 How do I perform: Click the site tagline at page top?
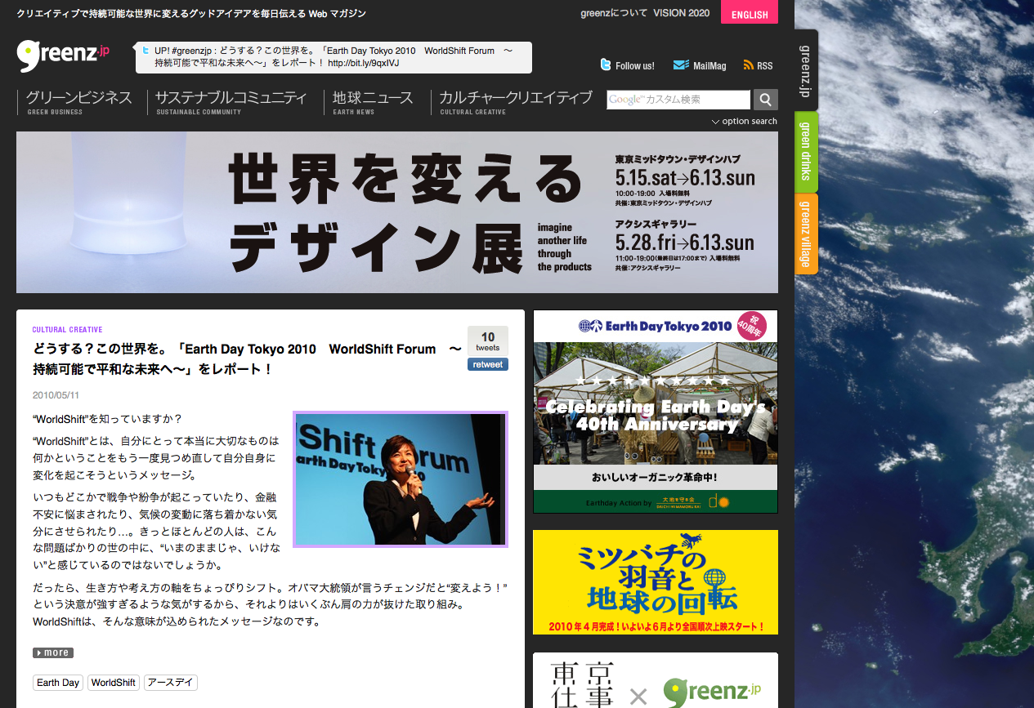[191, 14]
